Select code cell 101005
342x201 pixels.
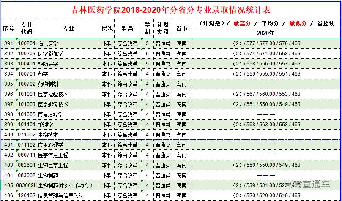pos(27,114)
